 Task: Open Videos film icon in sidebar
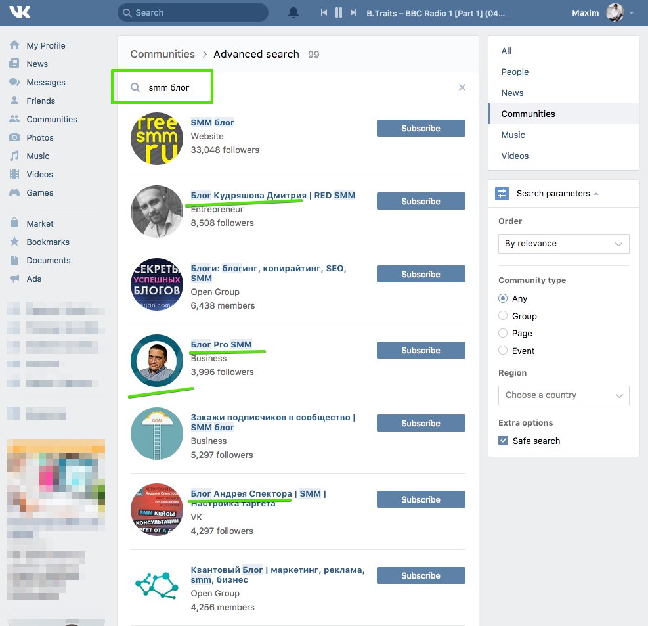(x=14, y=174)
